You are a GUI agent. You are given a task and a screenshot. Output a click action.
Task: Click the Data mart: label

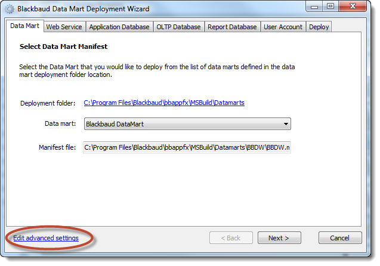[60, 123]
